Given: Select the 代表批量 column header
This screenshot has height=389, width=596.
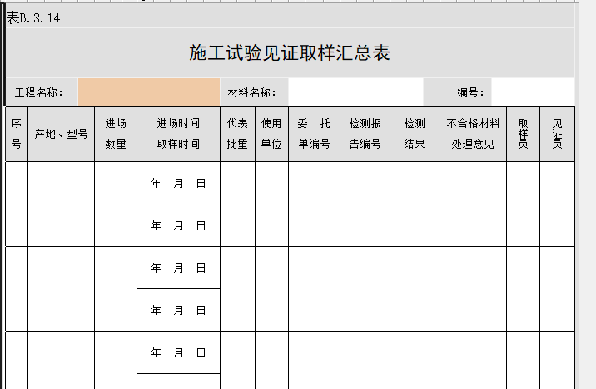Looking at the screenshot, I should tap(237, 134).
